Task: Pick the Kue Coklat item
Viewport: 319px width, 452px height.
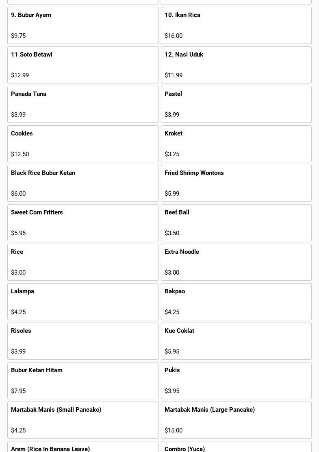Action: click(x=236, y=341)
